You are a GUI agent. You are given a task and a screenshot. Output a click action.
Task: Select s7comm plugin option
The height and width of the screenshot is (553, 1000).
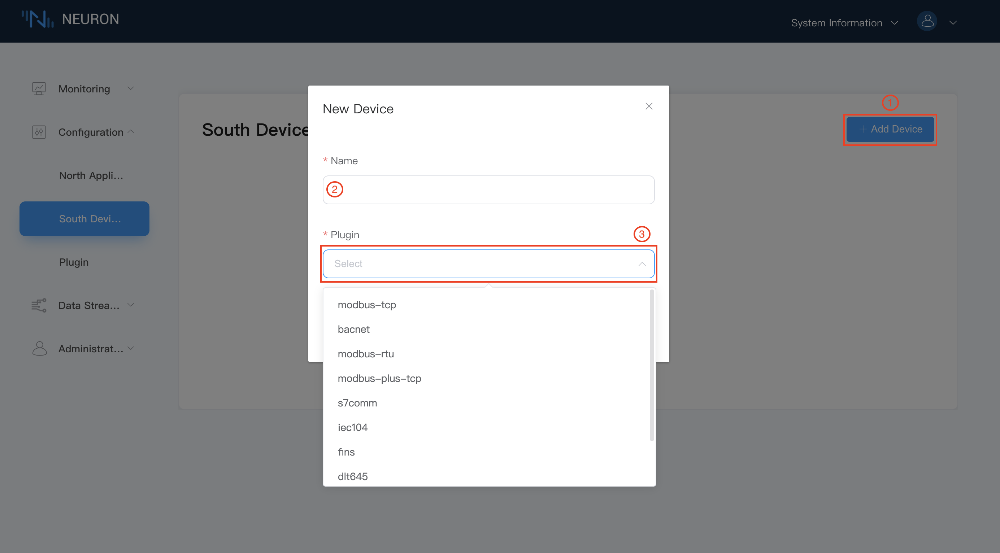(357, 402)
